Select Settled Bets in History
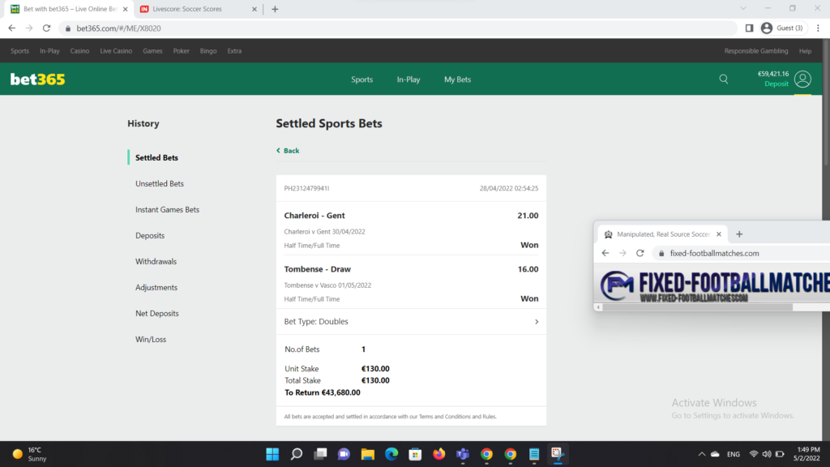Viewport: 830px width, 467px height. pyautogui.click(x=156, y=157)
